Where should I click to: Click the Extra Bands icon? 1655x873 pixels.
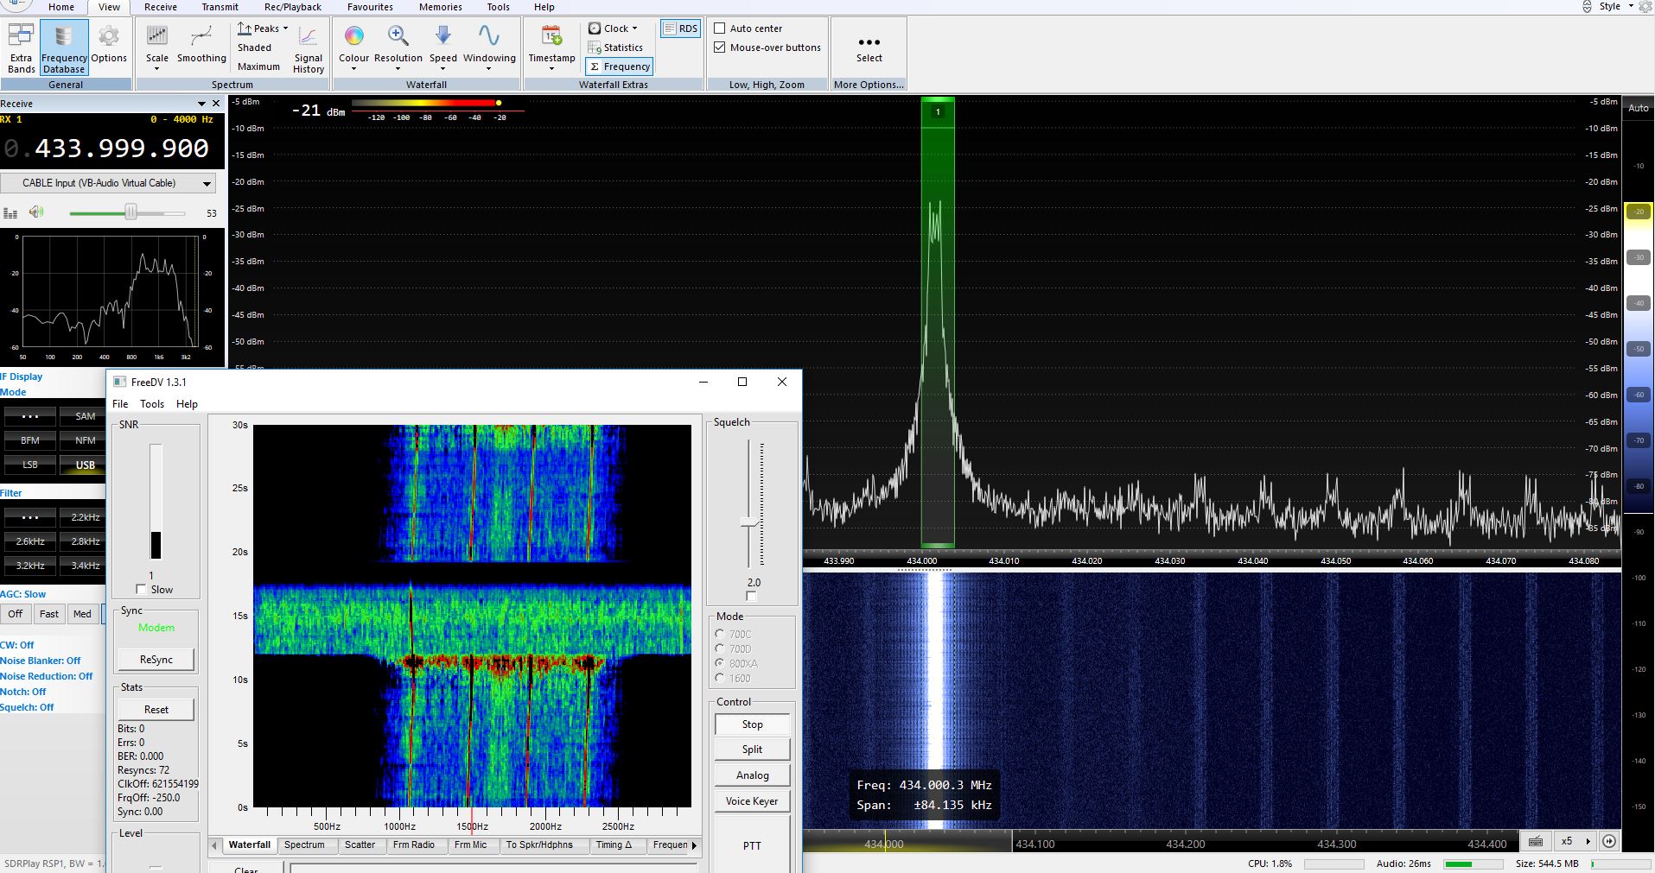point(21,36)
